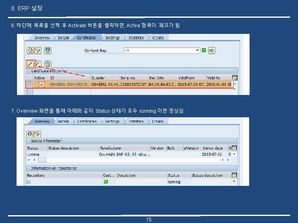The height and width of the screenshot is (223, 298).
Task: Open Details tab in lower screenshot
Action: click(63, 121)
